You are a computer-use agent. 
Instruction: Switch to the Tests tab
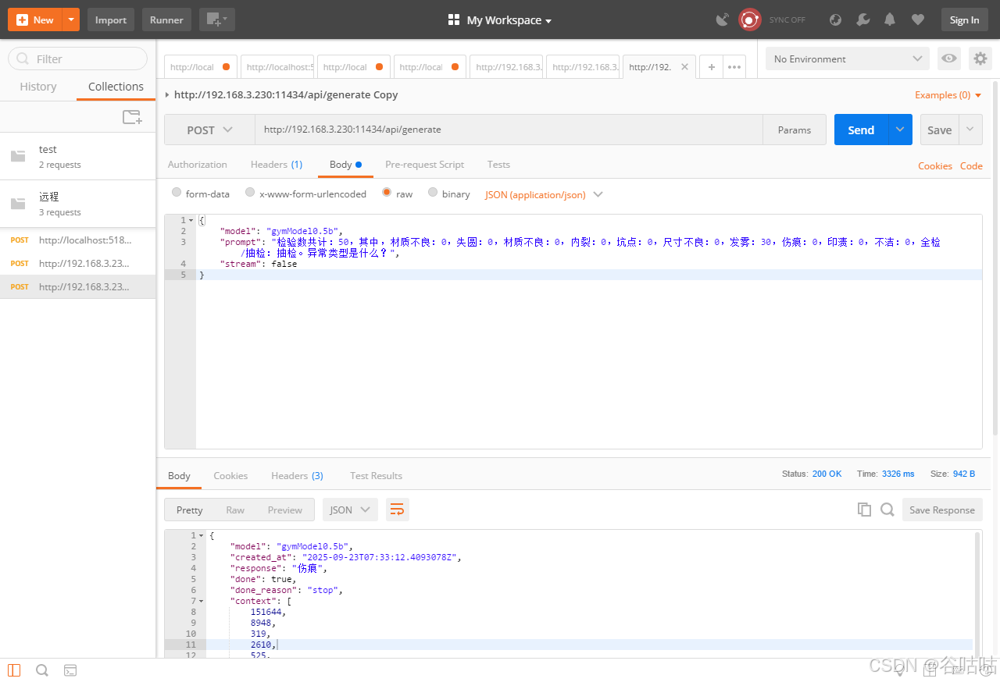(x=498, y=165)
